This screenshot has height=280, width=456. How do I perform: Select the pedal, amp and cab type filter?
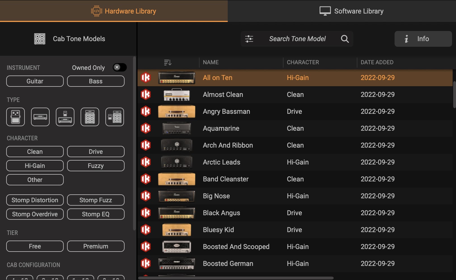point(115,117)
